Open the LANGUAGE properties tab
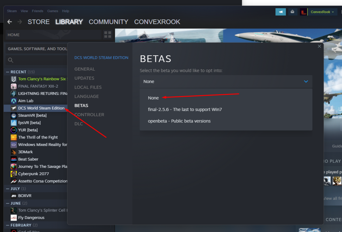 tap(87, 97)
